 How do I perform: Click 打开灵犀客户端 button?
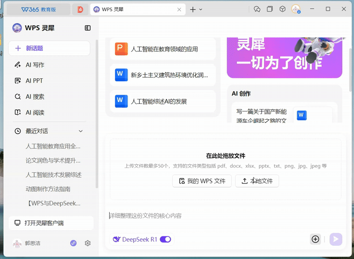(51, 223)
